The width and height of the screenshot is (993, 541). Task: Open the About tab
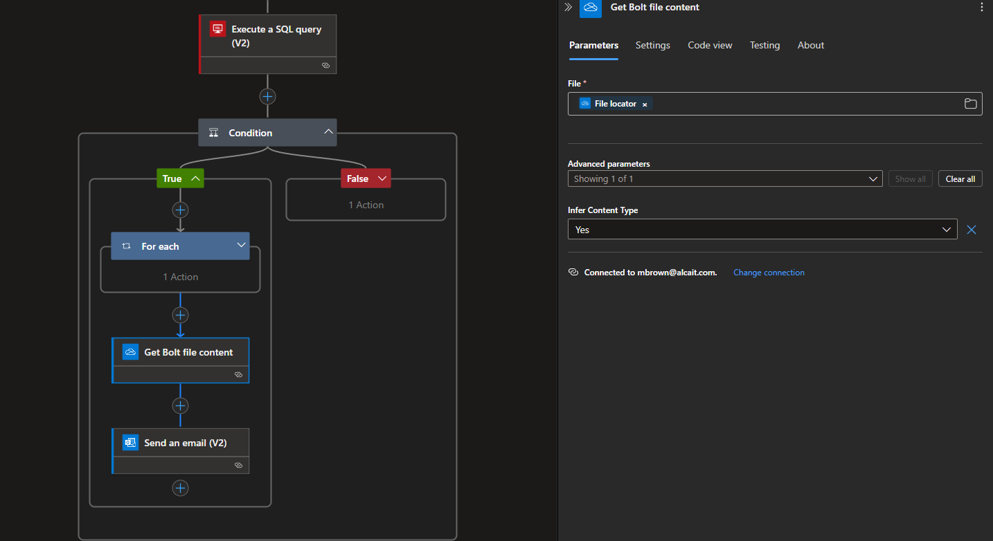(811, 45)
